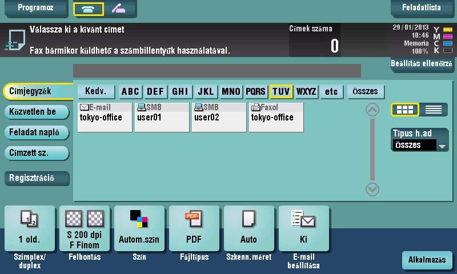The image size is (457, 274).
Task: Select the scan mode icon beside telephone
Action: click(x=119, y=9)
